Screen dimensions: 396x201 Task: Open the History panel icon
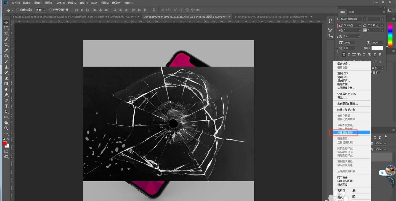330,21
